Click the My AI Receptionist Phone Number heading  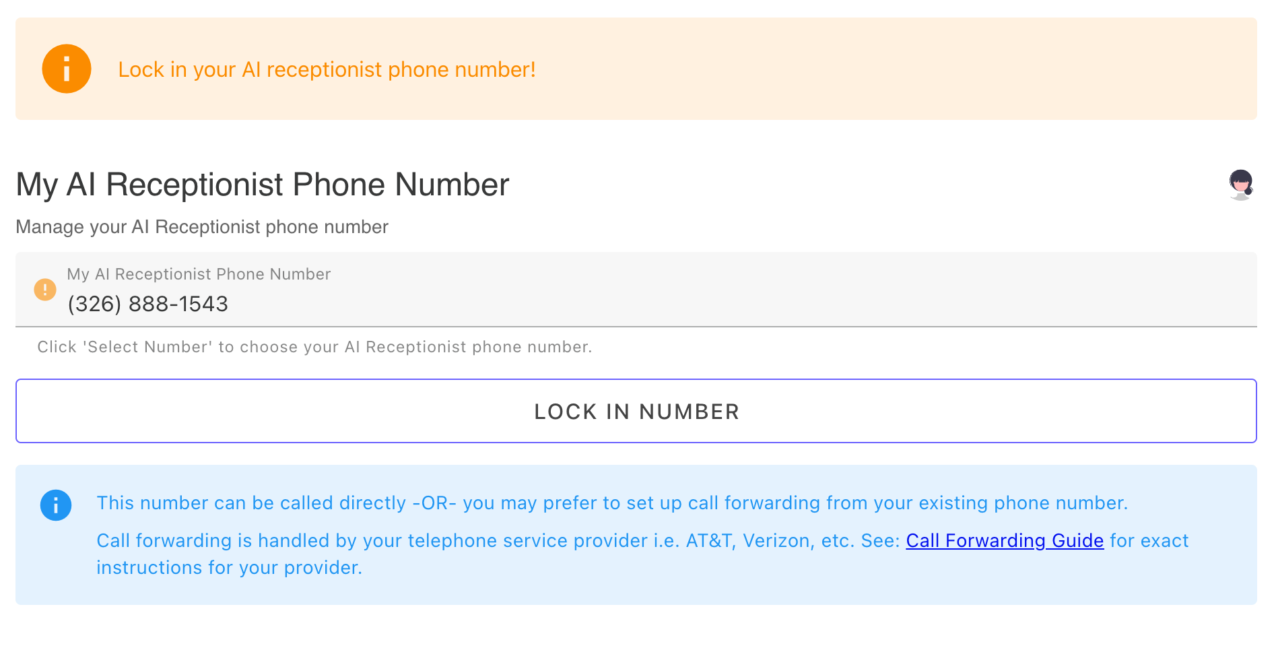coord(262,184)
